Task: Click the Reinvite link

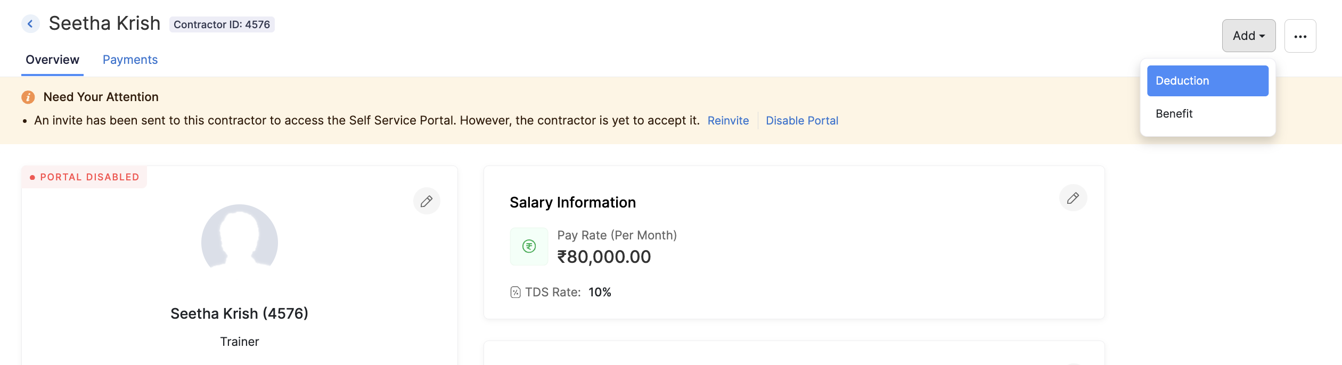Action: tap(728, 121)
